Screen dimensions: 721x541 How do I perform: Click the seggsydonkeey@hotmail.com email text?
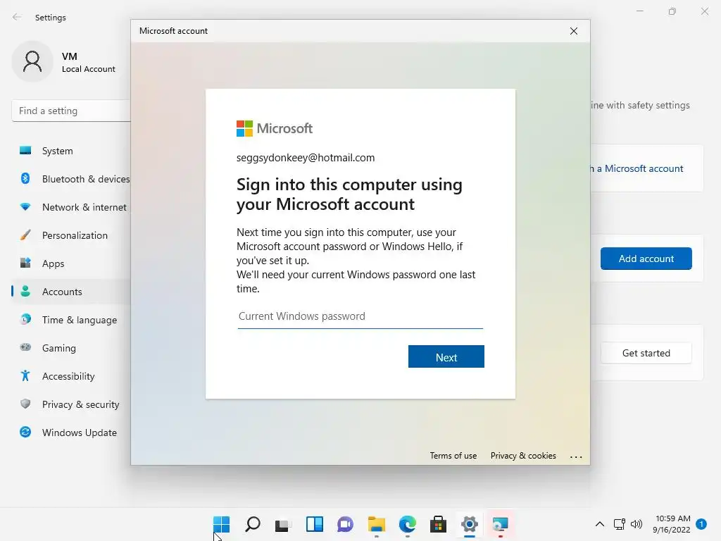(306, 158)
